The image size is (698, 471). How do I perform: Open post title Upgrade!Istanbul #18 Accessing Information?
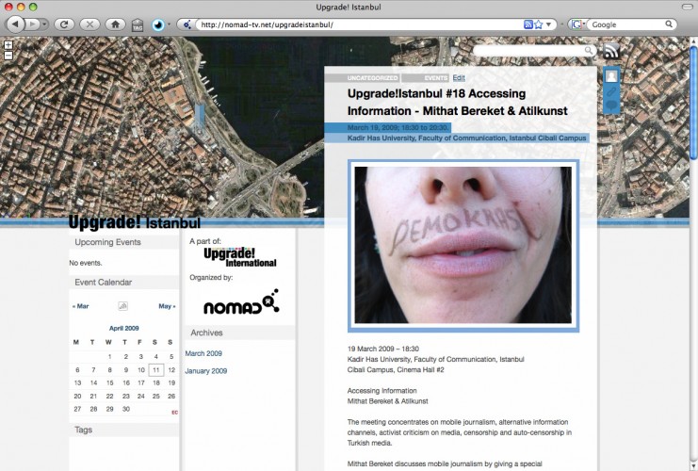(457, 103)
